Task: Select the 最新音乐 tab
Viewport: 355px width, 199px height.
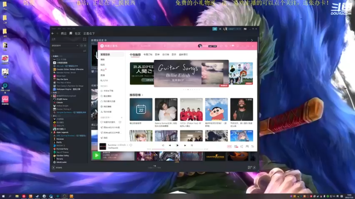Action: (183, 54)
